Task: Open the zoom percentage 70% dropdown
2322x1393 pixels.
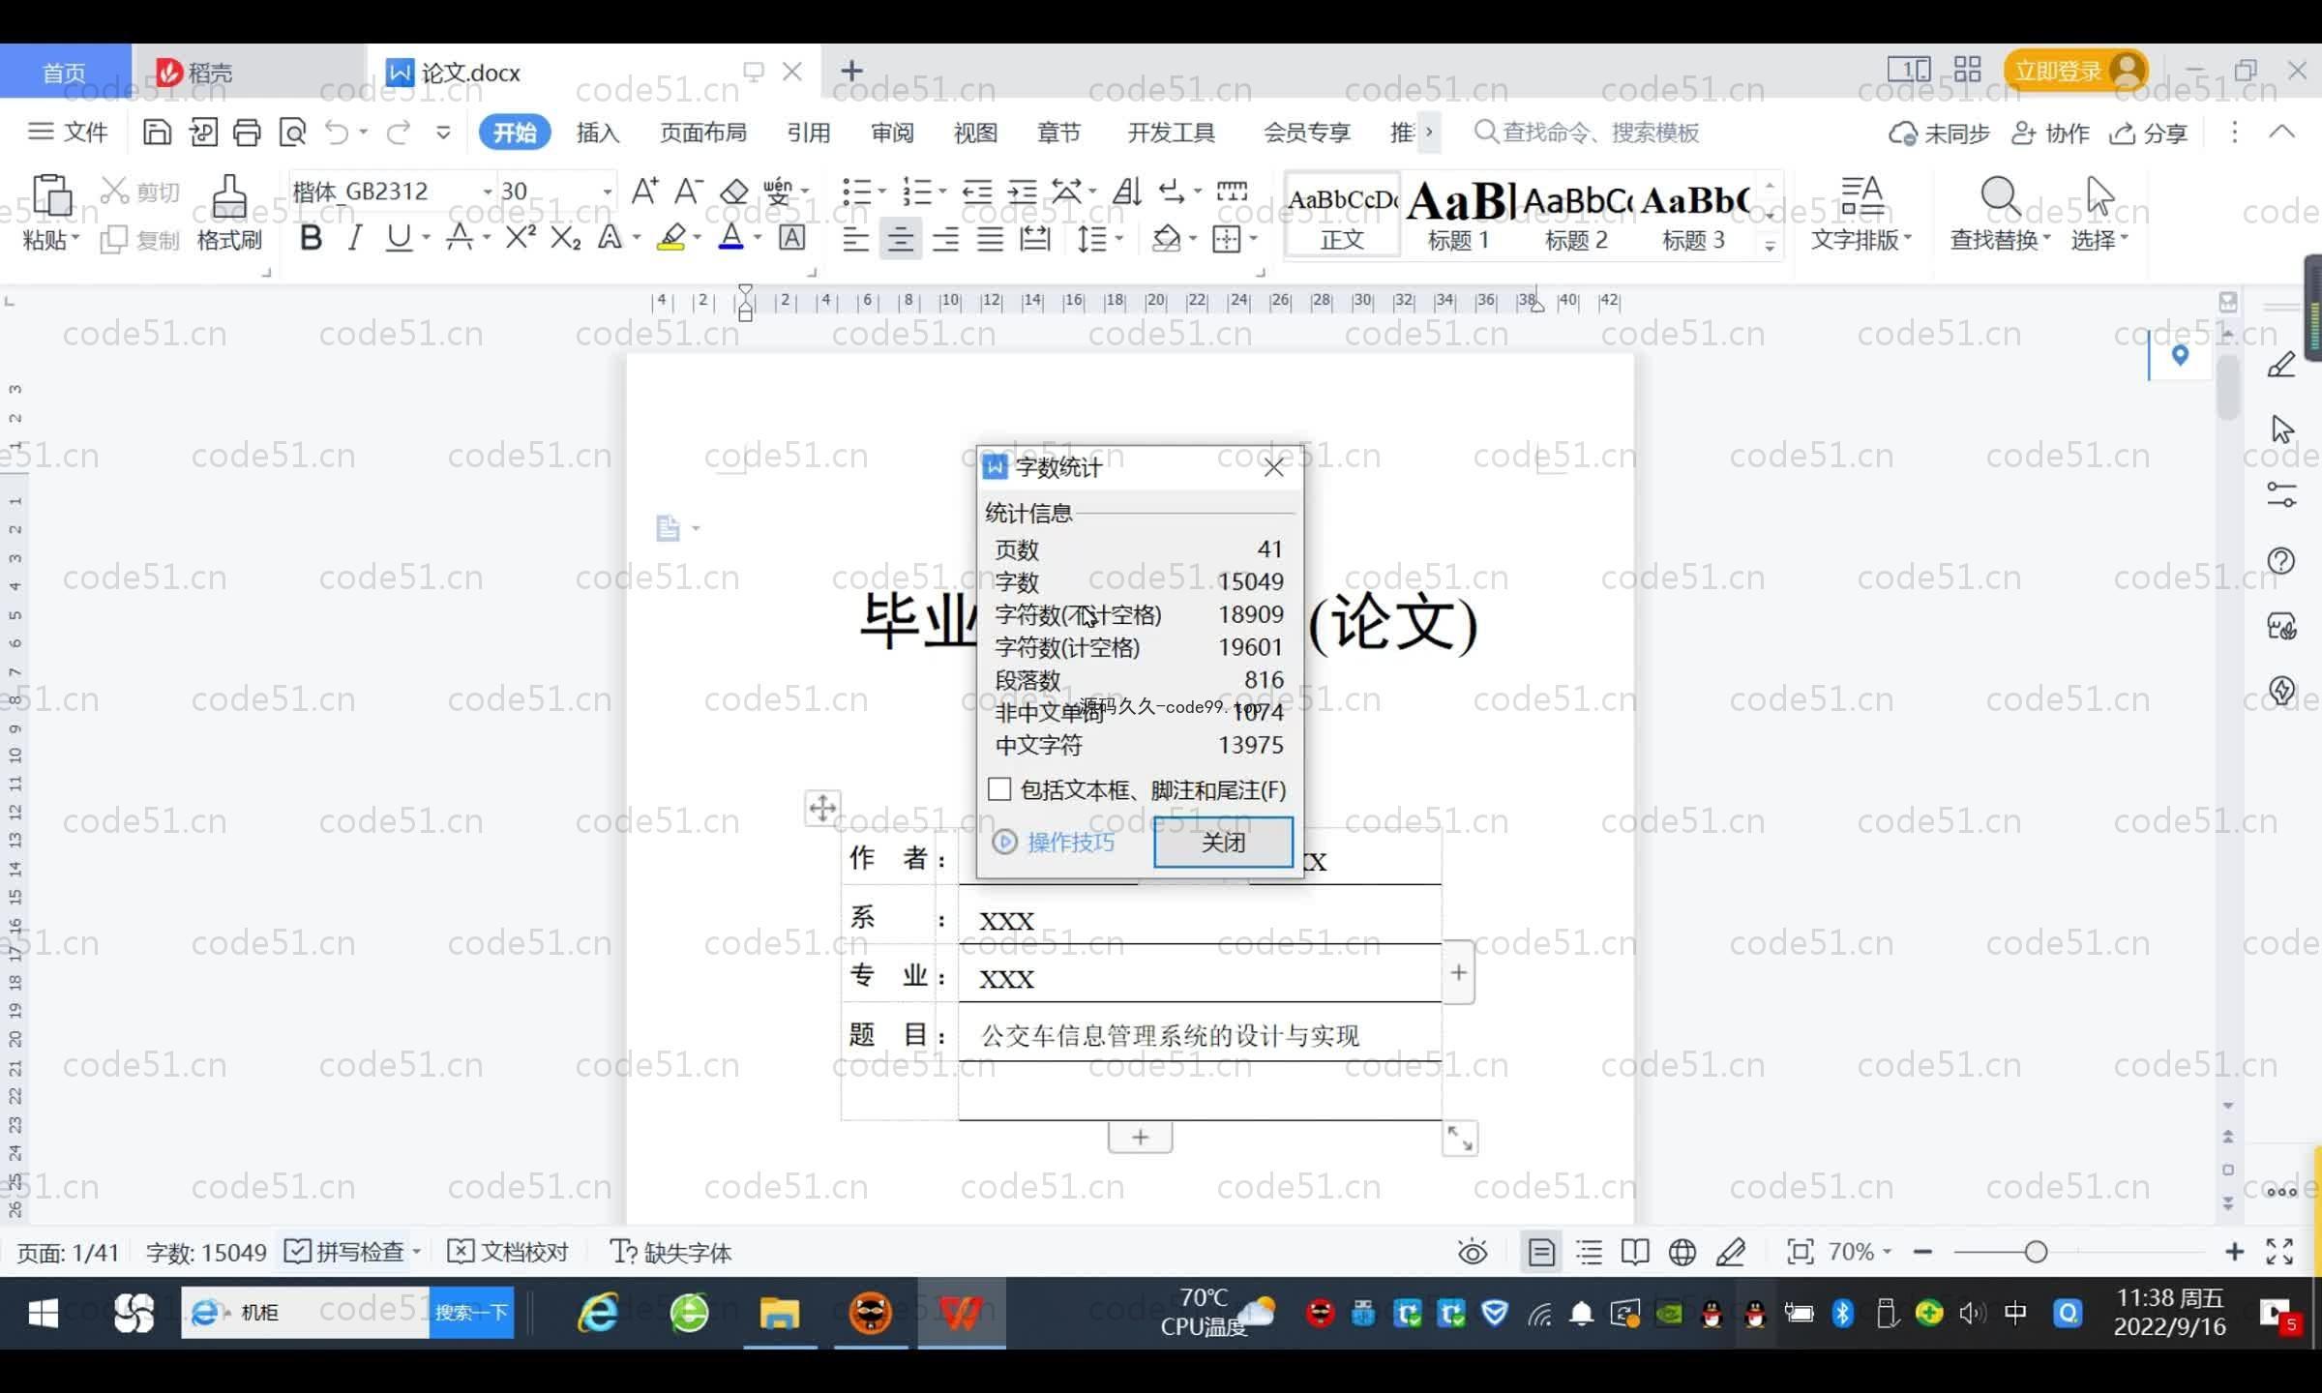Action: [x=1859, y=1252]
